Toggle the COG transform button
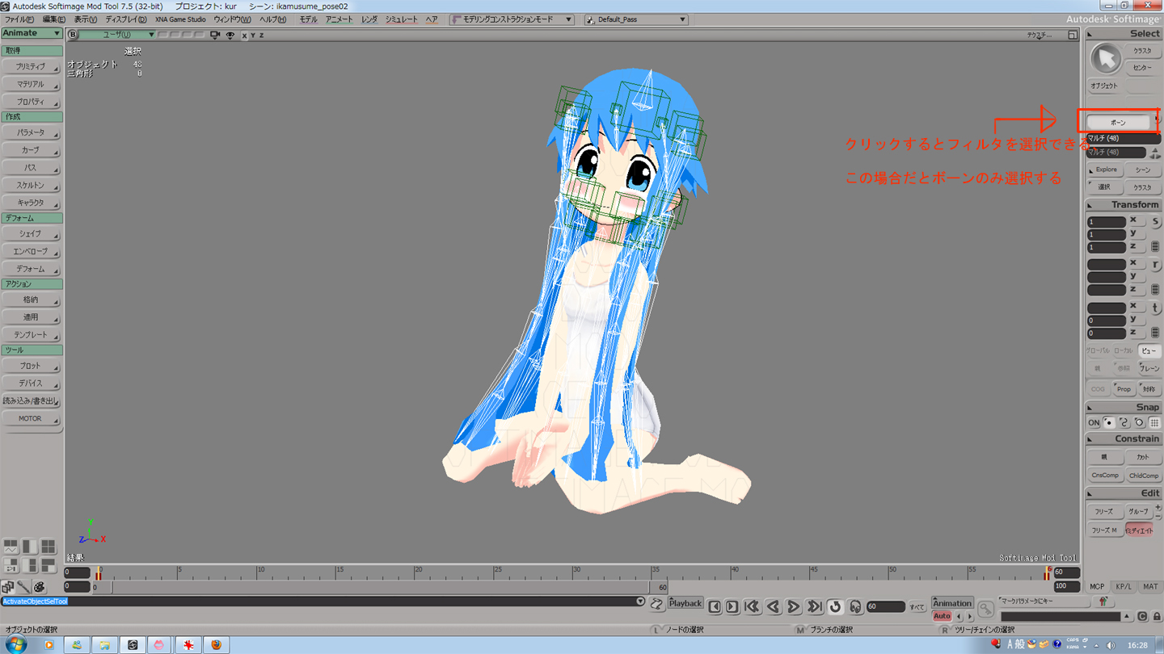The height and width of the screenshot is (654, 1164). point(1098,389)
